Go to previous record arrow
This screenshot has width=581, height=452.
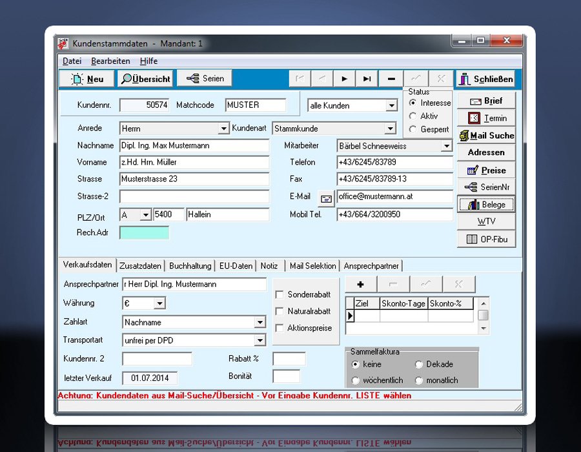click(x=321, y=79)
